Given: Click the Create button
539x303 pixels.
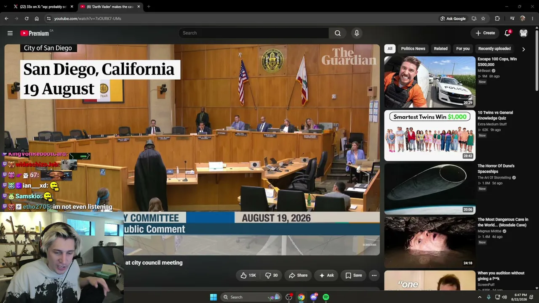Looking at the screenshot, I should click(485, 33).
